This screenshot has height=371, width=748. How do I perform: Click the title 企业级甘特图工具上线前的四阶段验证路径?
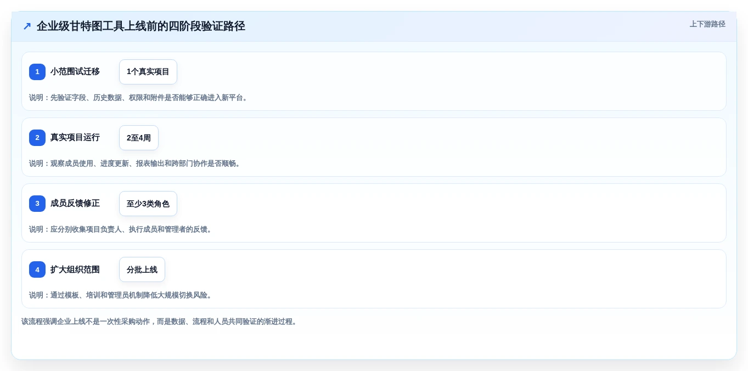[x=141, y=26]
